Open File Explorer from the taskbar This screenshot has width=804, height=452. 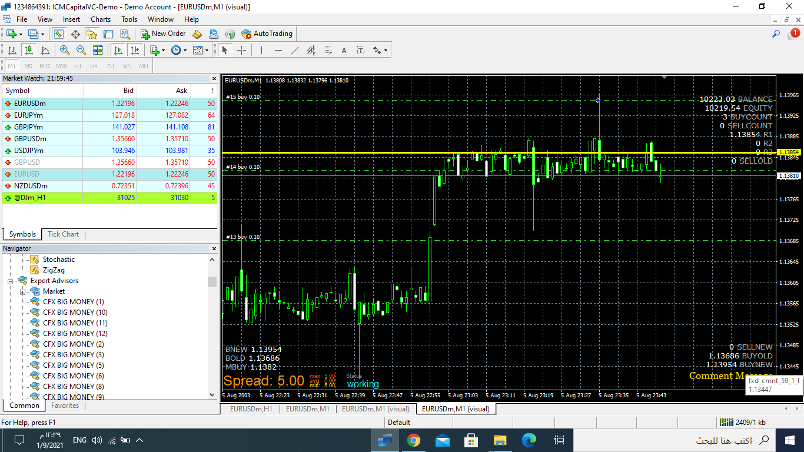(500, 440)
